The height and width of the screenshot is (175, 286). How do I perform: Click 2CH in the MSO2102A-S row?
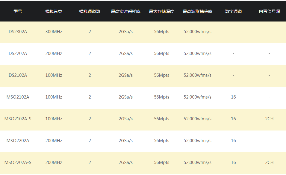(x=269, y=119)
